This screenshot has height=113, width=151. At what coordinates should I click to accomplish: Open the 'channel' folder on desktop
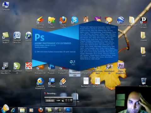click(143, 36)
